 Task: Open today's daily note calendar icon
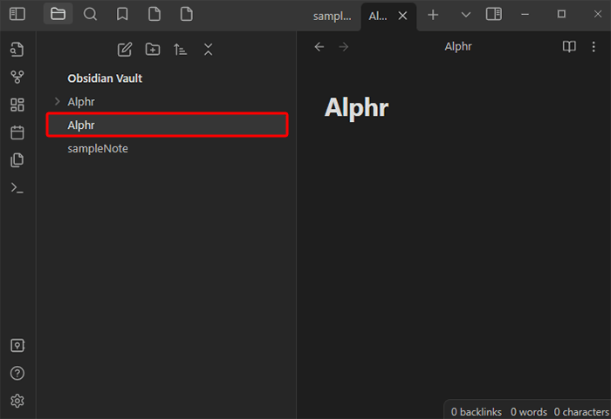pos(17,132)
